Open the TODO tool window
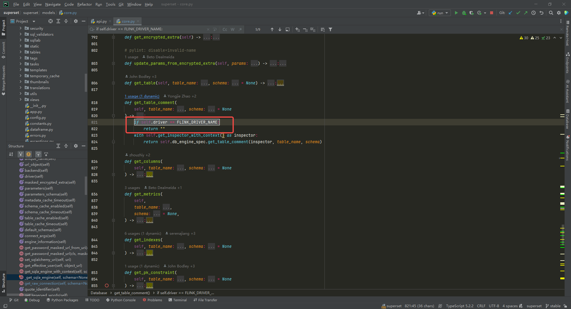 pyautogui.click(x=92, y=300)
